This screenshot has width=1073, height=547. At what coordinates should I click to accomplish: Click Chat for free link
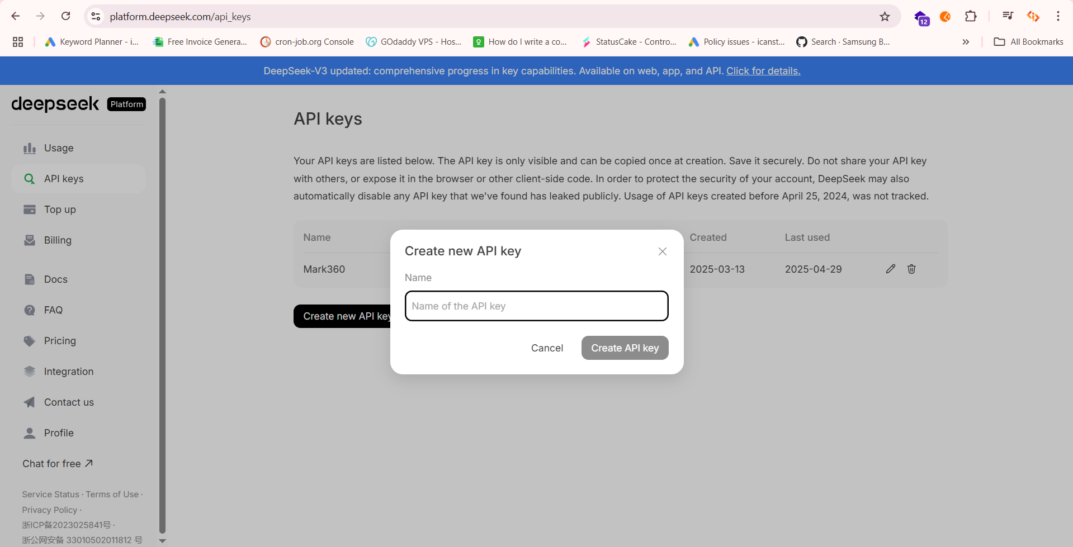(58, 464)
